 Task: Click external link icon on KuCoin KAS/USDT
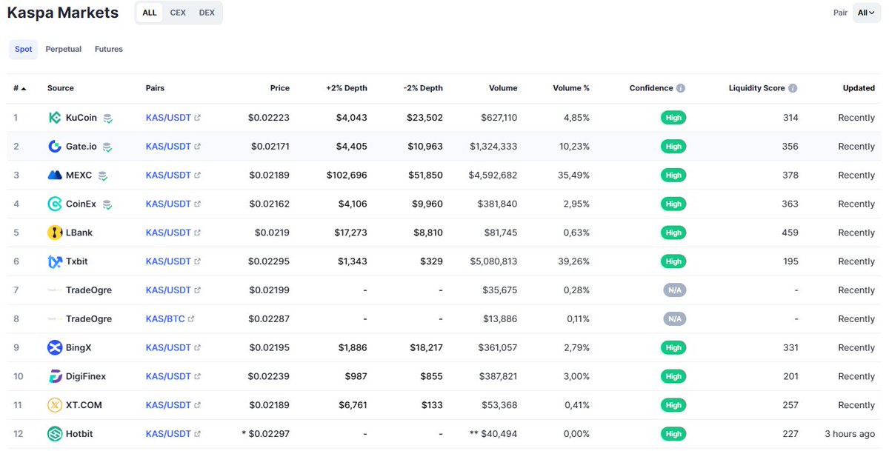coord(197,118)
